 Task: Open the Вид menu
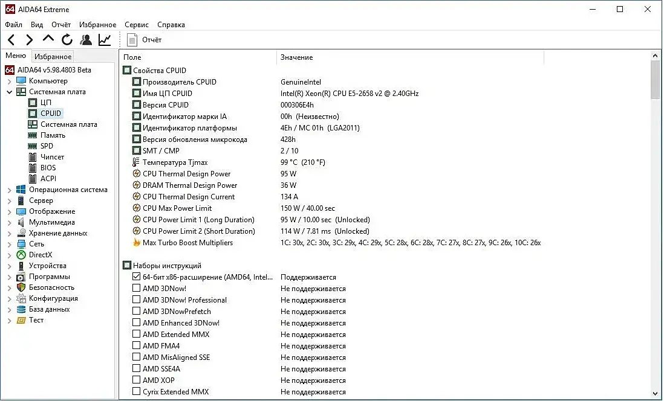[x=37, y=25]
